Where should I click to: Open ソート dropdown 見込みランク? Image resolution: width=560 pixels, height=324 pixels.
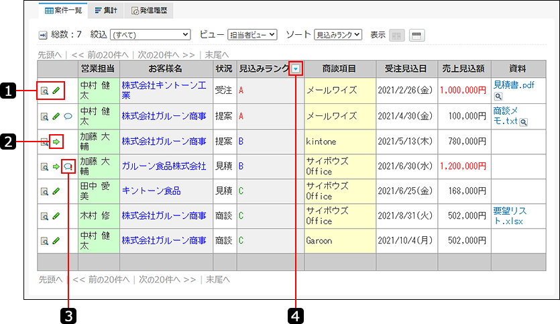click(x=338, y=35)
